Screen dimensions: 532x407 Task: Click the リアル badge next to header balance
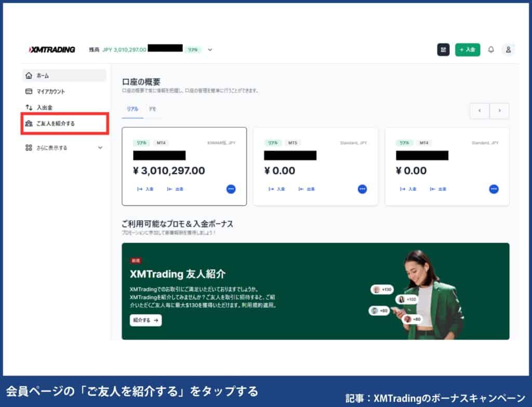click(x=193, y=49)
